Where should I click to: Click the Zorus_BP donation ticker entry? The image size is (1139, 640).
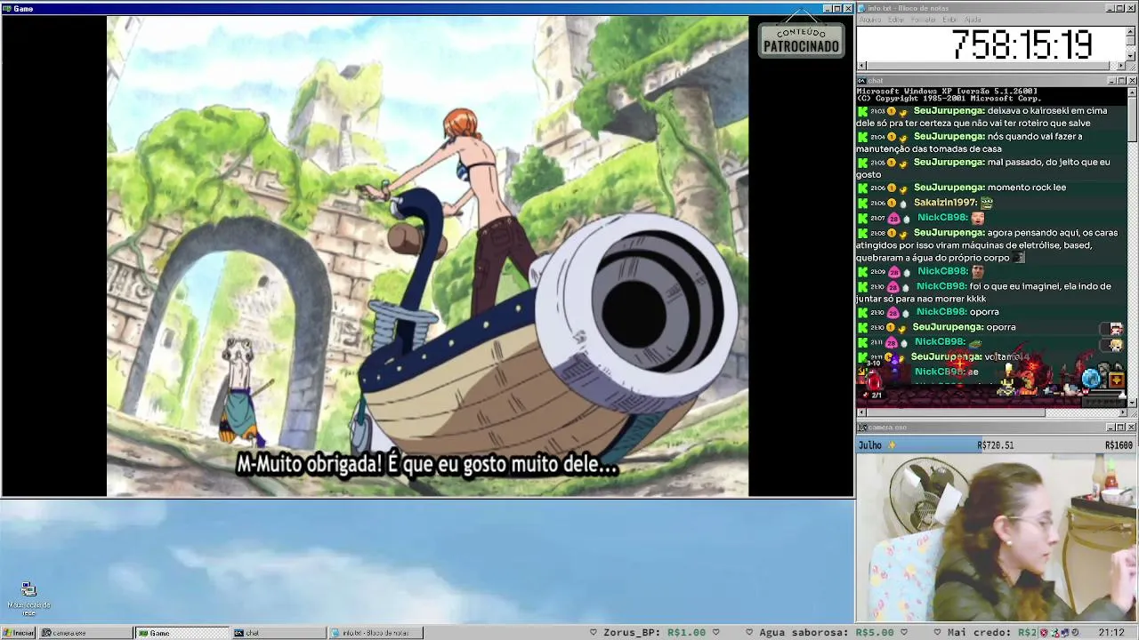click(x=656, y=633)
